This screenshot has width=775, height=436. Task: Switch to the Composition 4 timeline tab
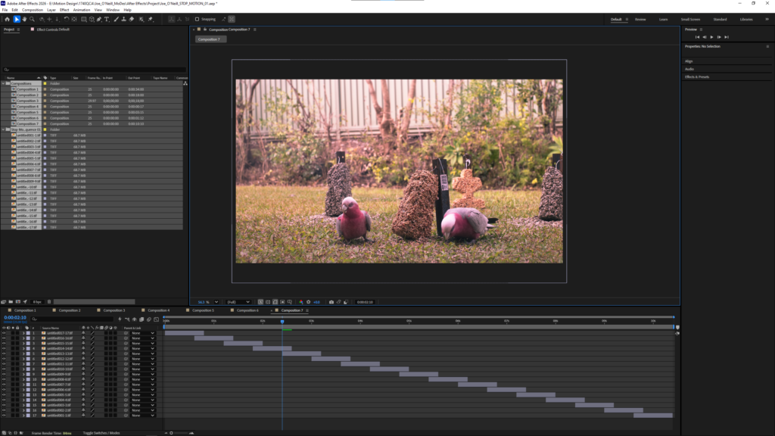[x=159, y=310]
